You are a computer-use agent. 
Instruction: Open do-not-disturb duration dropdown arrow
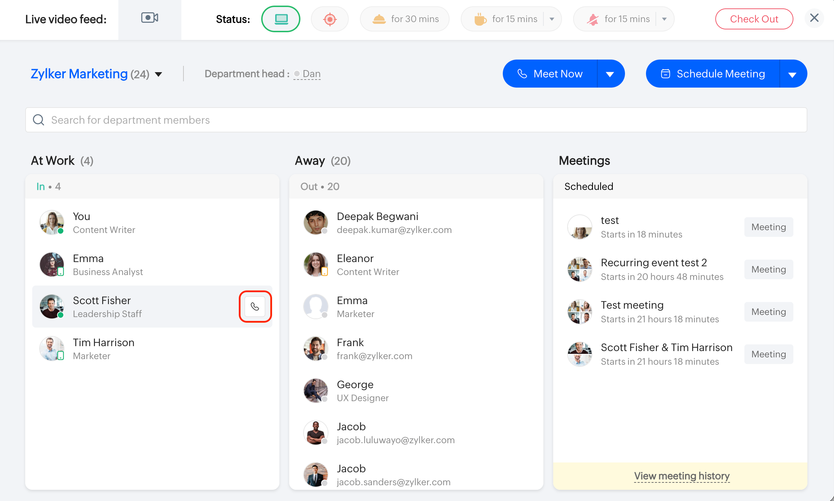click(x=664, y=19)
